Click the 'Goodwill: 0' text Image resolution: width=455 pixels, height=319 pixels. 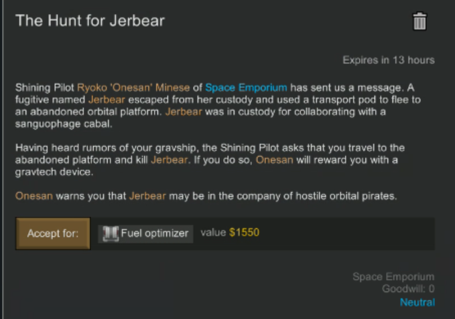[408, 289]
